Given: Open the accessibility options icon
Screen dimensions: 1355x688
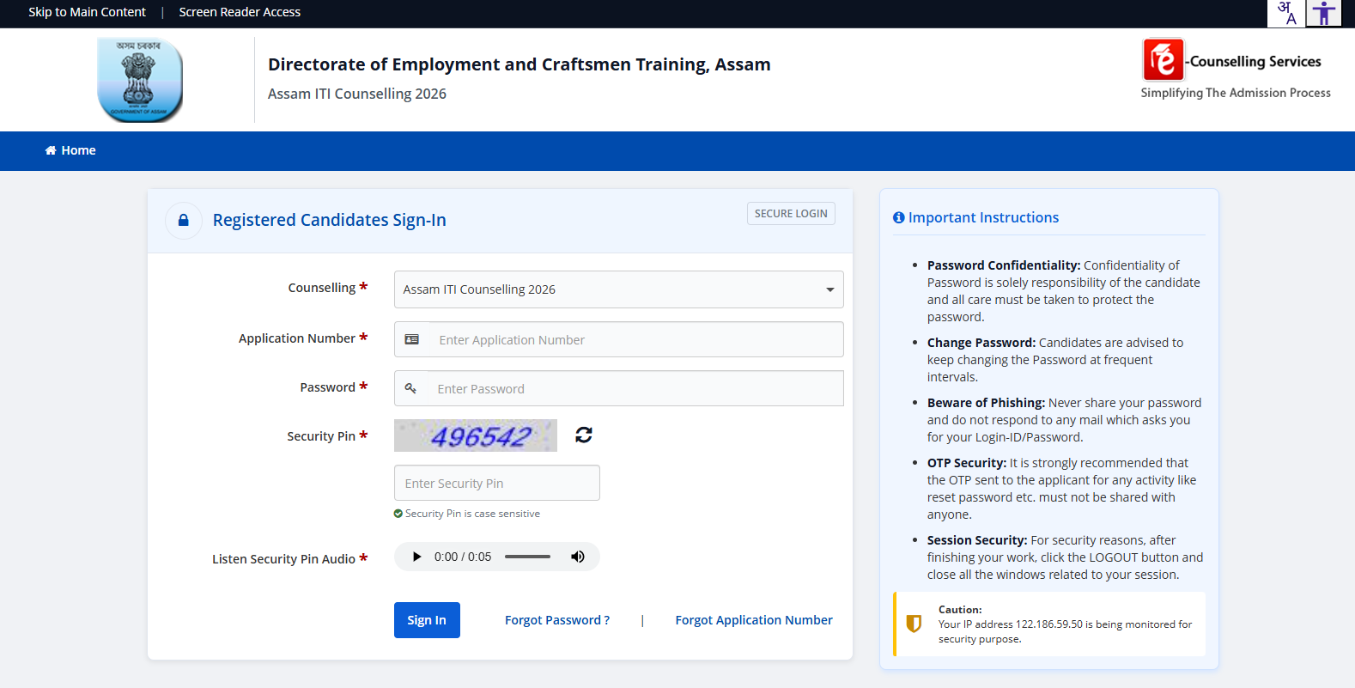Looking at the screenshot, I should 1323,13.
